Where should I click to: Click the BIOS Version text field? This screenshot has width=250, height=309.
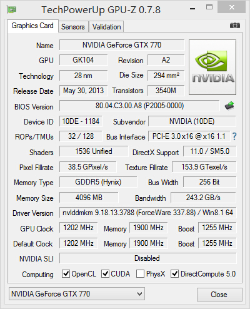tap(139, 106)
